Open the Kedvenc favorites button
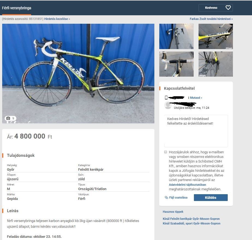 pos(216,8)
